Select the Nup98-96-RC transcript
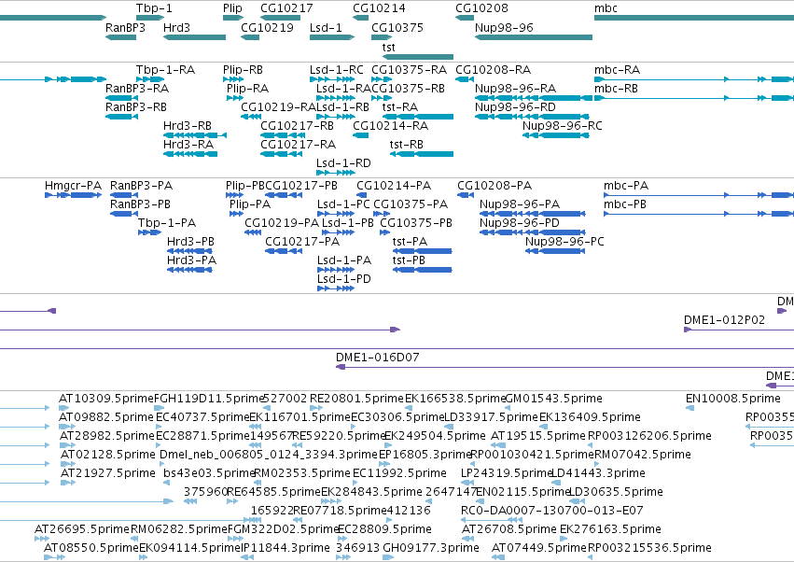The image size is (794, 562). pos(555,135)
